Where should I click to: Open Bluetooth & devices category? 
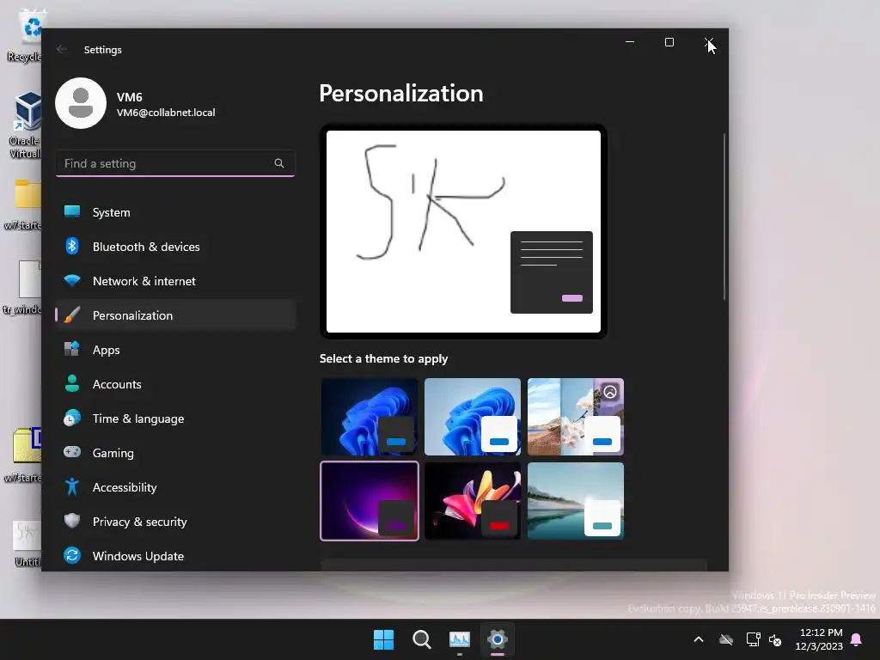(x=175, y=247)
